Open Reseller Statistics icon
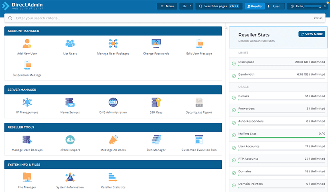This screenshot has width=330, height=192. click(113, 177)
